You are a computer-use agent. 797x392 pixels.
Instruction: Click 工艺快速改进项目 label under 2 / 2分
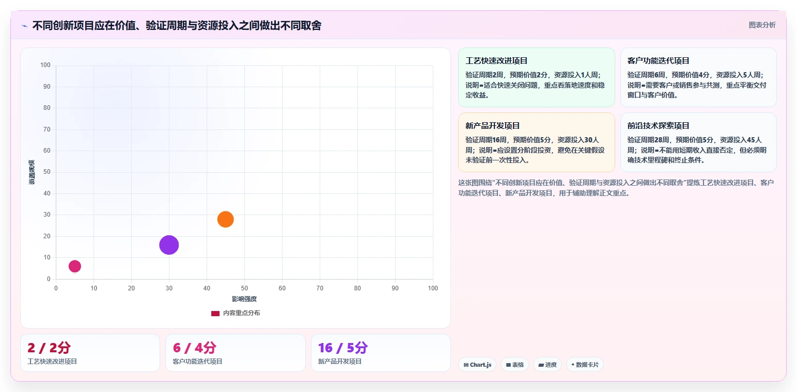click(x=52, y=362)
